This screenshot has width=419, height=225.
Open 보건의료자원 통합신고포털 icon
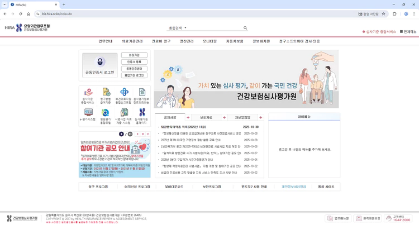[x=123, y=96]
